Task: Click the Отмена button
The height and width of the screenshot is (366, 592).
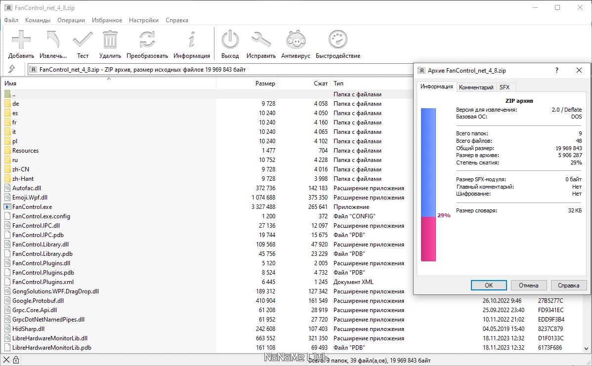Action: pyautogui.click(x=528, y=285)
